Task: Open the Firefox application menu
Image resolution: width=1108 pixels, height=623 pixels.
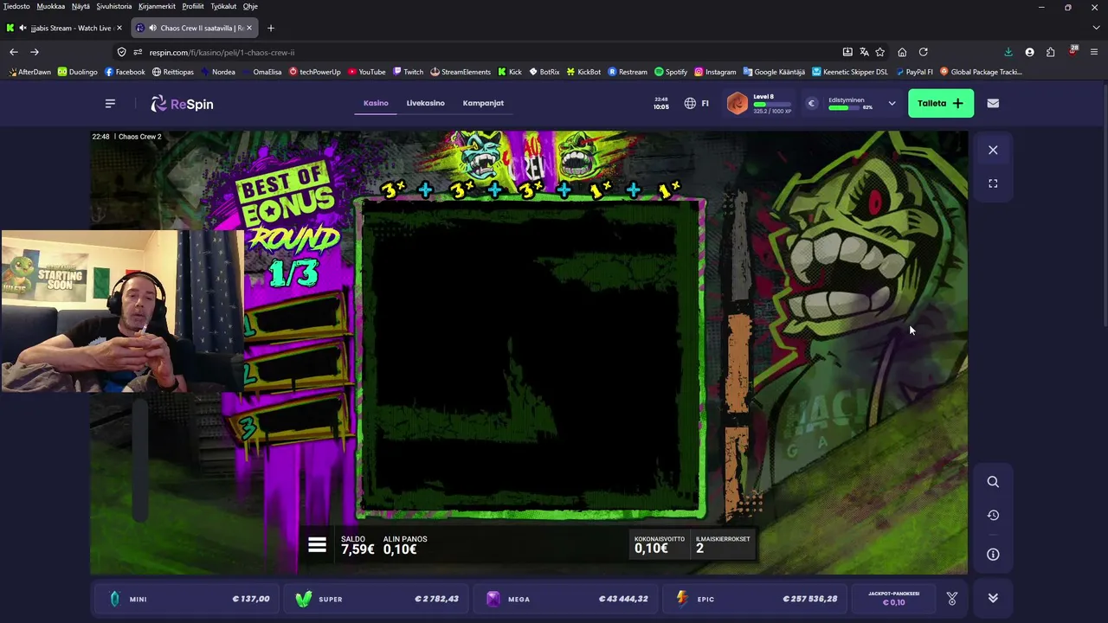Action: pos(1094,52)
